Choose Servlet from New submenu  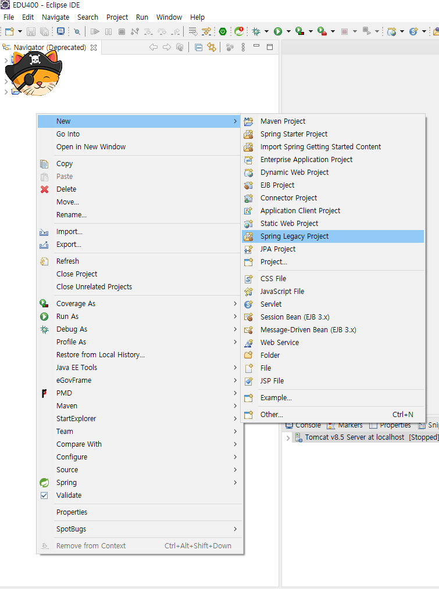[333, 304]
